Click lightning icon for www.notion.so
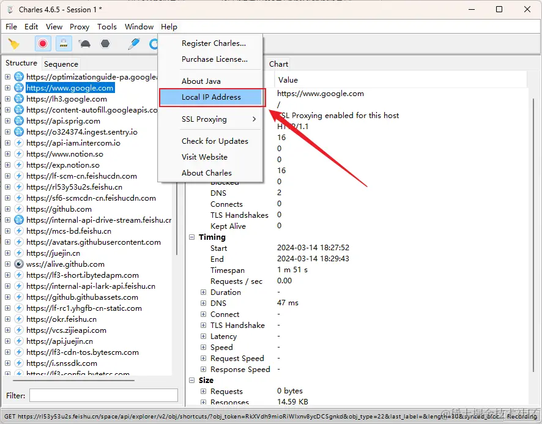 pyautogui.click(x=19, y=154)
